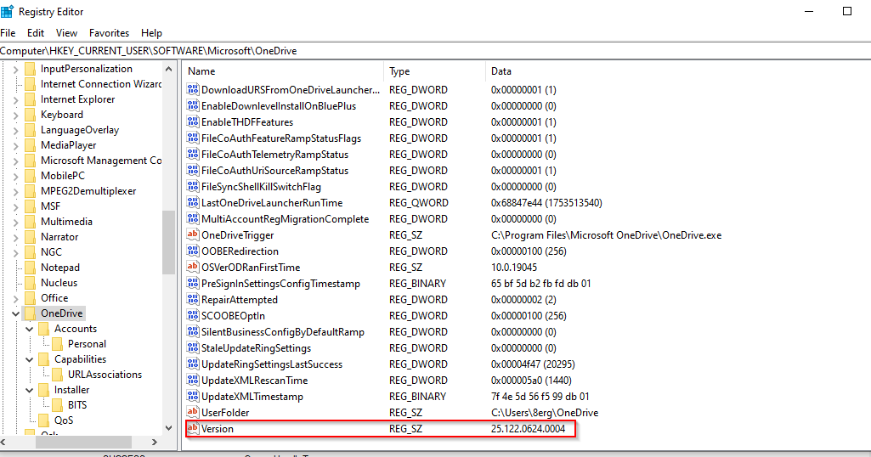Select the MPEG2Demultiplexer key
Viewport: 871px width, 457px height.
tap(88, 191)
